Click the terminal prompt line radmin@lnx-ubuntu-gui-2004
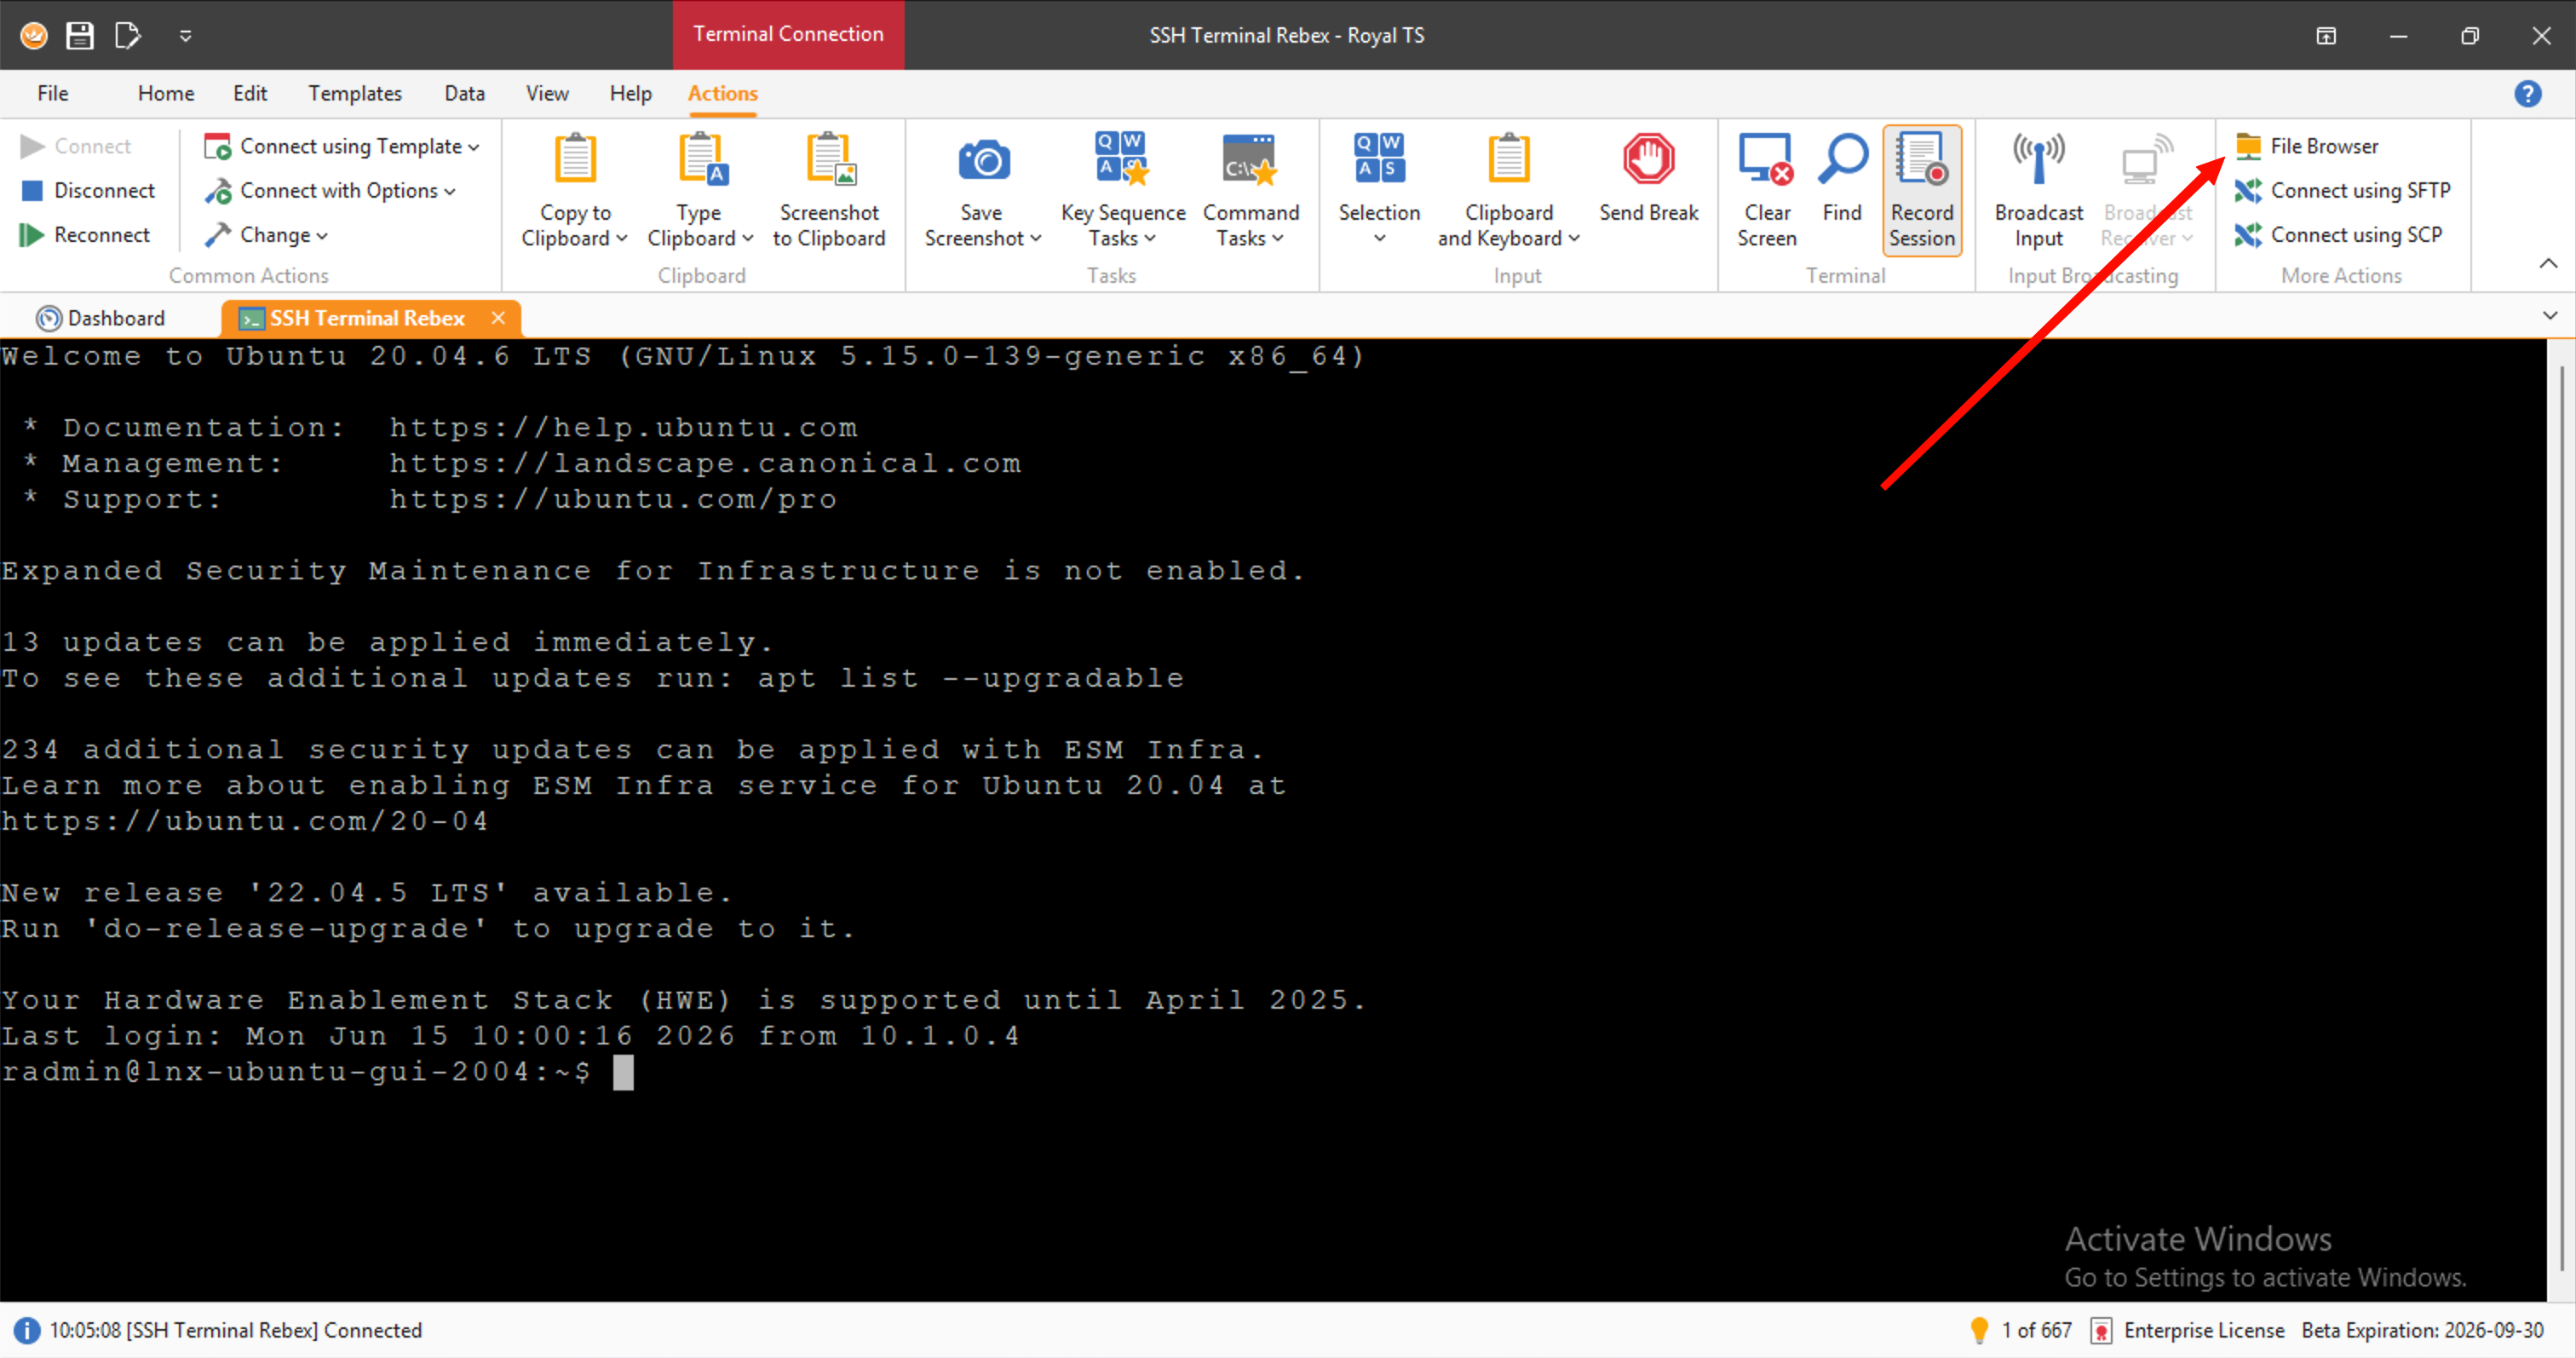The width and height of the screenshot is (2576, 1358). (x=296, y=1072)
